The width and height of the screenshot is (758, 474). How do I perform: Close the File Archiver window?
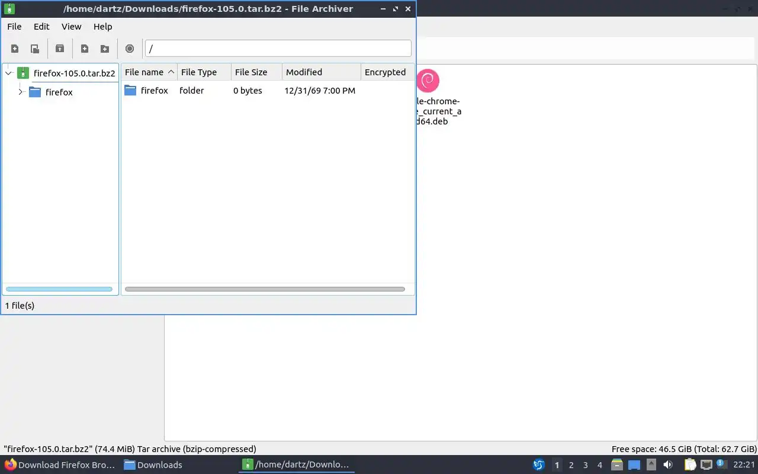pos(408,9)
